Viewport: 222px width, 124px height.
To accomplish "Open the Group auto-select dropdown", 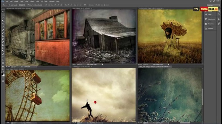I will coord(22,5).
